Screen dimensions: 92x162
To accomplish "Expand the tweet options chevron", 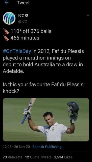I will (x=88, y=15).
